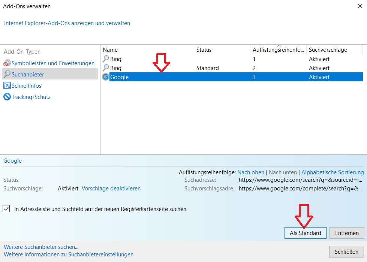Image resolution: width=367 pixels, height=262 pixels.
Task: Click order number 1 cell
Action: coord(254,59)
